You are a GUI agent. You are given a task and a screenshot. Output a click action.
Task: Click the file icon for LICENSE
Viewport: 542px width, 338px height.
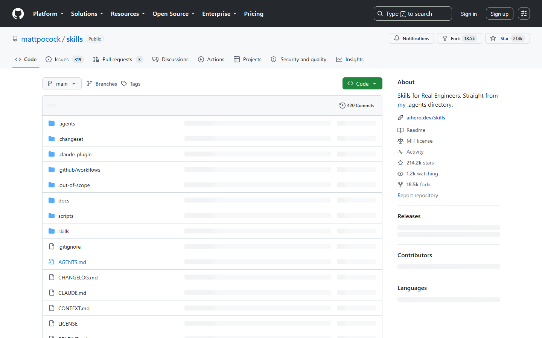click(x=52, y=323)
